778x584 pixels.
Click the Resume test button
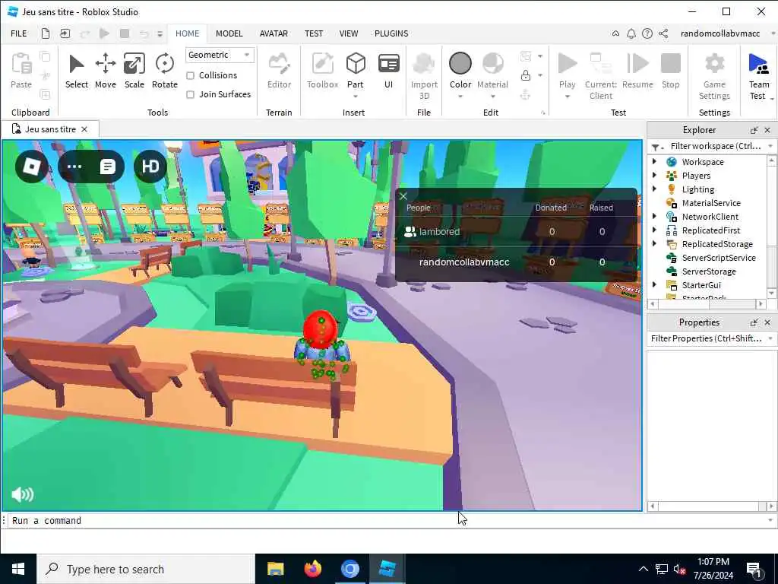pos(637,71)
